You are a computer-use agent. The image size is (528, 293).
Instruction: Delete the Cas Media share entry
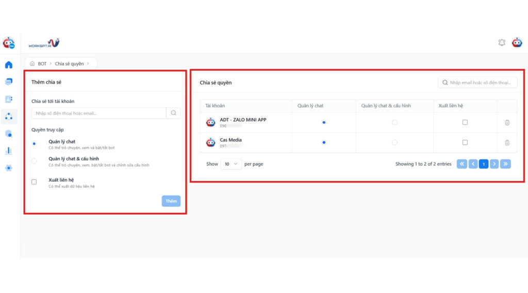click(507, 142)
